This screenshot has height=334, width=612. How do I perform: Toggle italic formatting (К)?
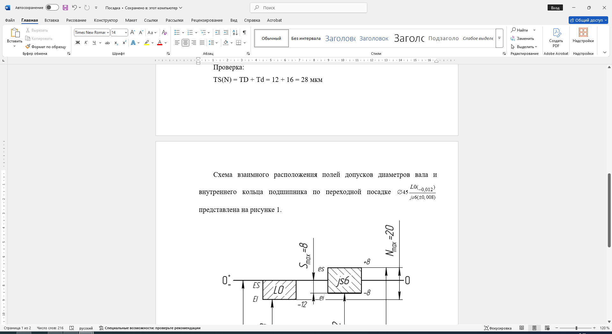(86, 43)
